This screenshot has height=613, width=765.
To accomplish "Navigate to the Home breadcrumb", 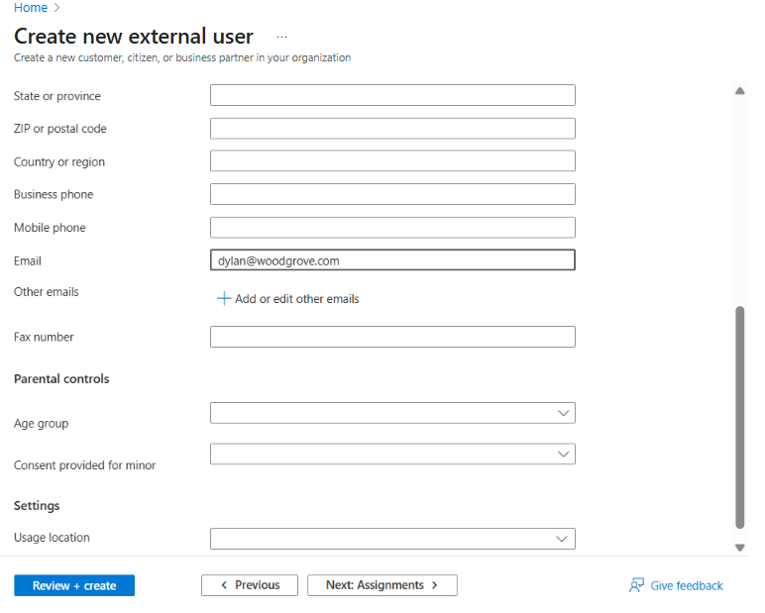I will point(31,8).
